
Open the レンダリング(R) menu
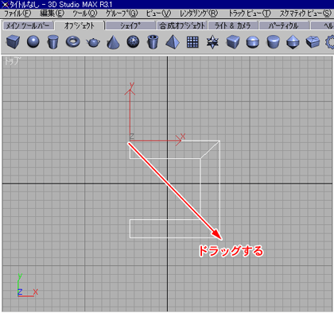pos(199,13)
